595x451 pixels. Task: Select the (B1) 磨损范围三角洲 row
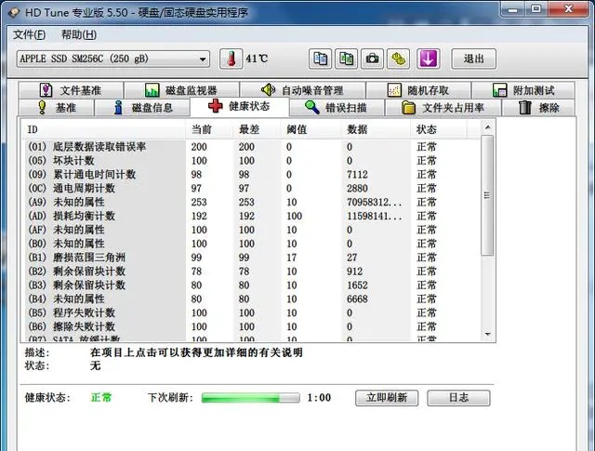252,258
